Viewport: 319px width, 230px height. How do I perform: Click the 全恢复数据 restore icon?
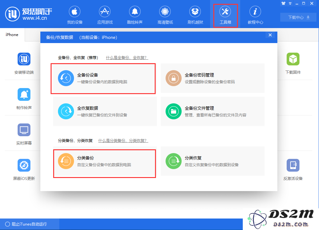66,111
